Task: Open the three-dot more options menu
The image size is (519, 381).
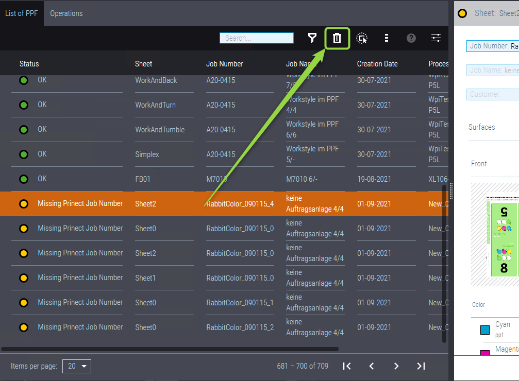Action: 387,38
